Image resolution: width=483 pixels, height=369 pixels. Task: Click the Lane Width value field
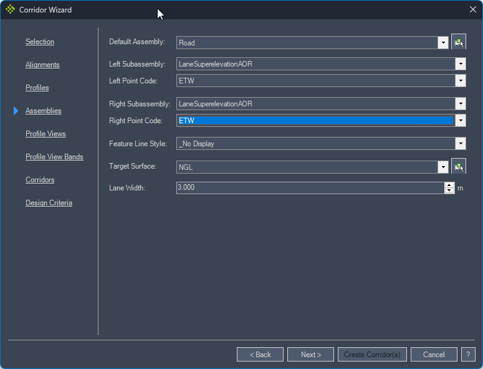[310, 187]
